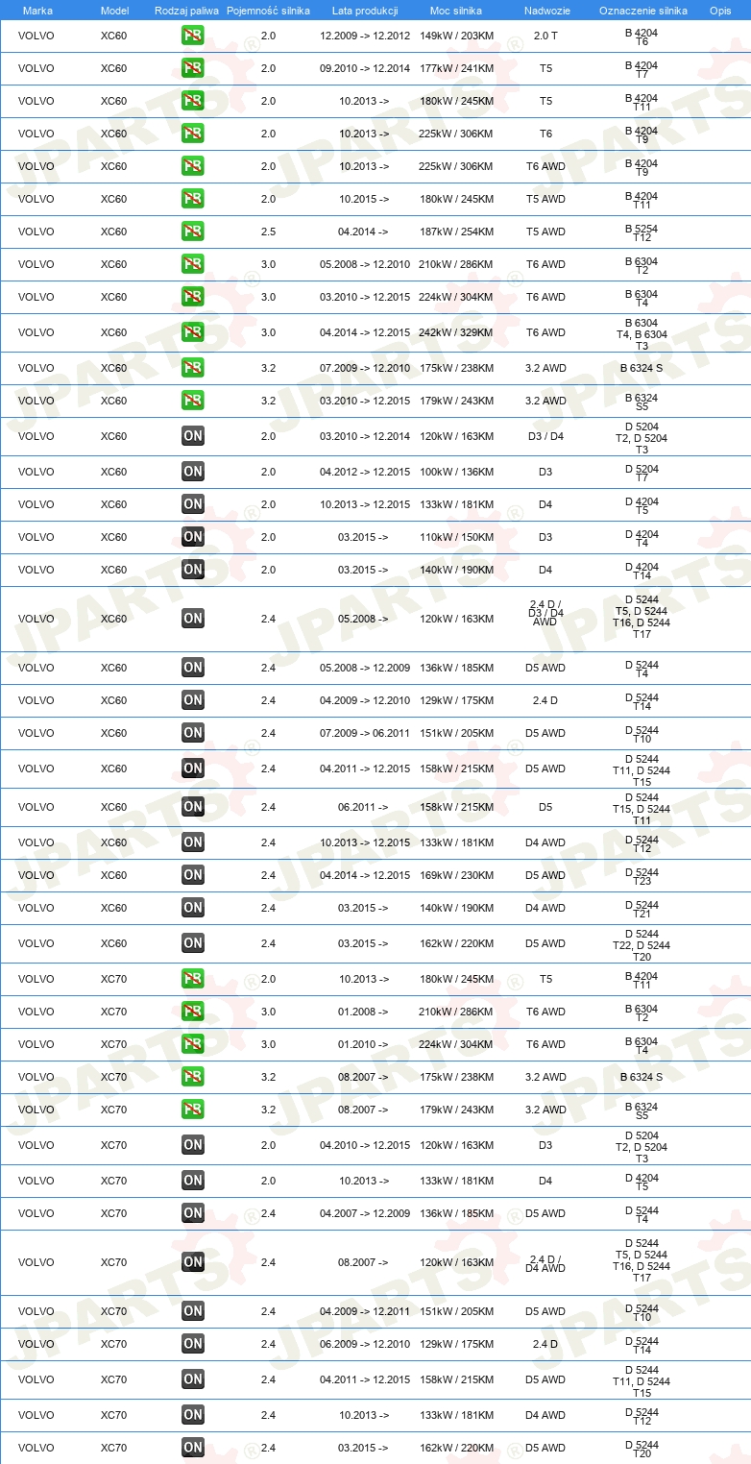The height and width of the screenshot is (1464, 751).
Task: Click the date range 04.2009 -> 12.2011
Action: (x=365, y=1311)
